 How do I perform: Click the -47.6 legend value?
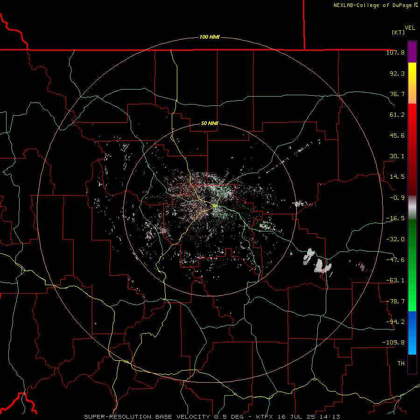pyautogui.click(x=395, y=259)
